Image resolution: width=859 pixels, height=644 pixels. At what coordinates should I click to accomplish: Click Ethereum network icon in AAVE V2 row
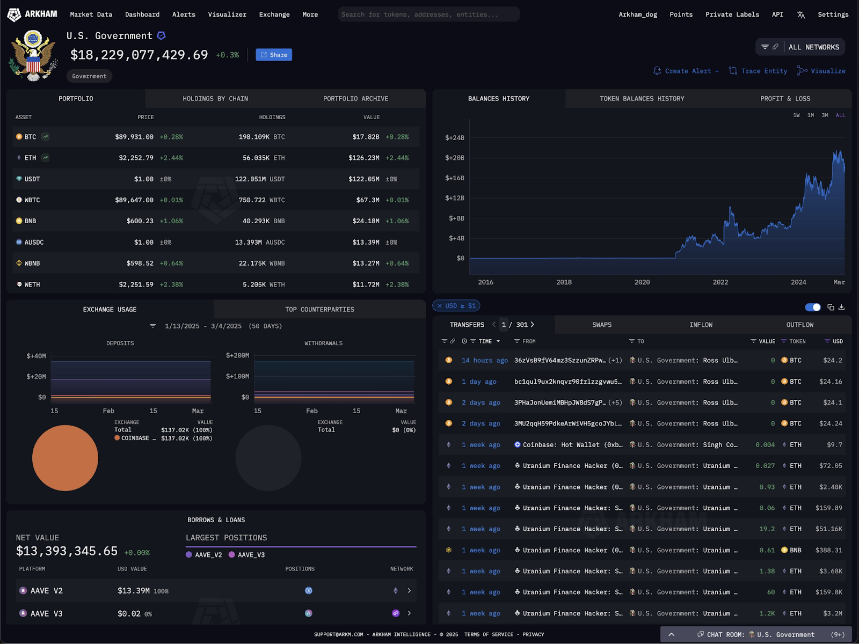pos(396,591)
